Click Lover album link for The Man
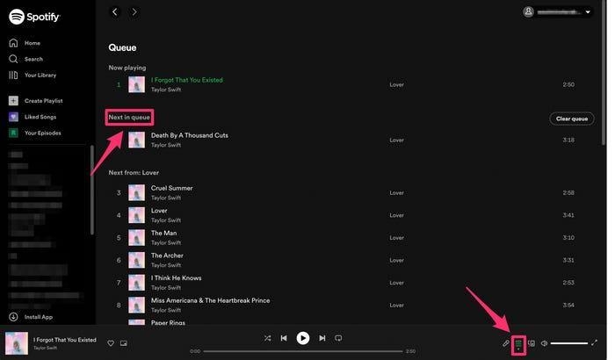615x360 pixels. (x=396, y=238)
